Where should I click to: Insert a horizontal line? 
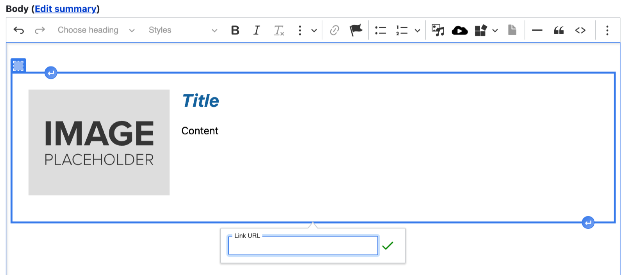pos(537,30)
